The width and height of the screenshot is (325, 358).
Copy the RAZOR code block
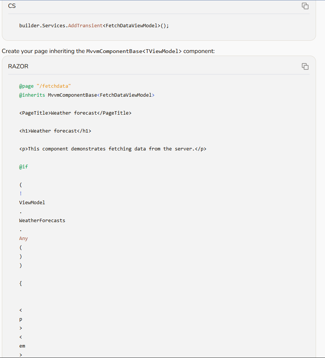click(305, 66)
